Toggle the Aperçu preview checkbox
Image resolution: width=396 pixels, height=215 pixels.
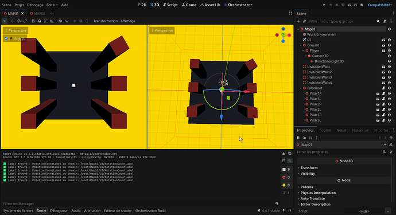(6, 38)
